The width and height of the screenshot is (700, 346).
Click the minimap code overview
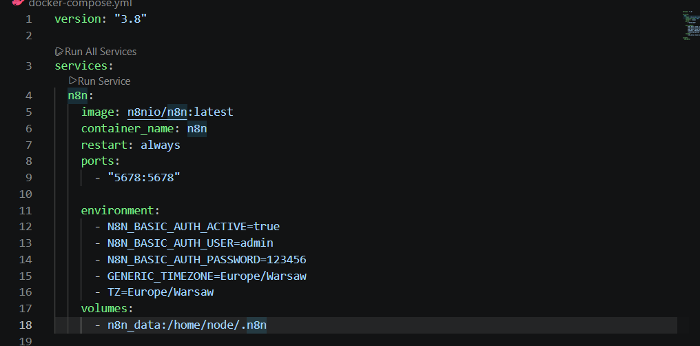[690, 26]
